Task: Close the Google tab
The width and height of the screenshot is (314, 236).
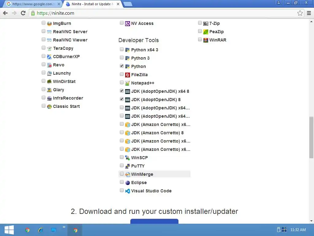Action: 59,4
